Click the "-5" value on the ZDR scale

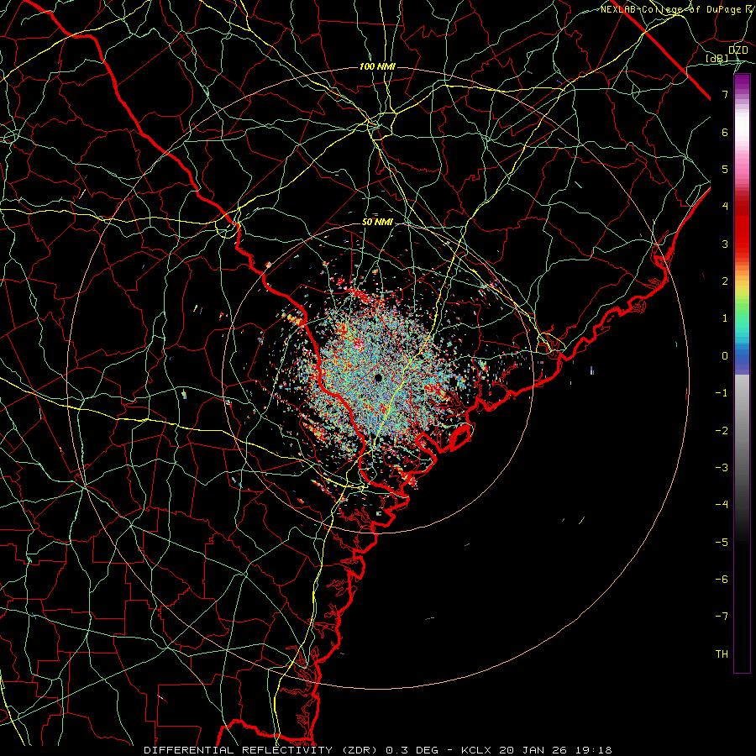click(722, 543)
